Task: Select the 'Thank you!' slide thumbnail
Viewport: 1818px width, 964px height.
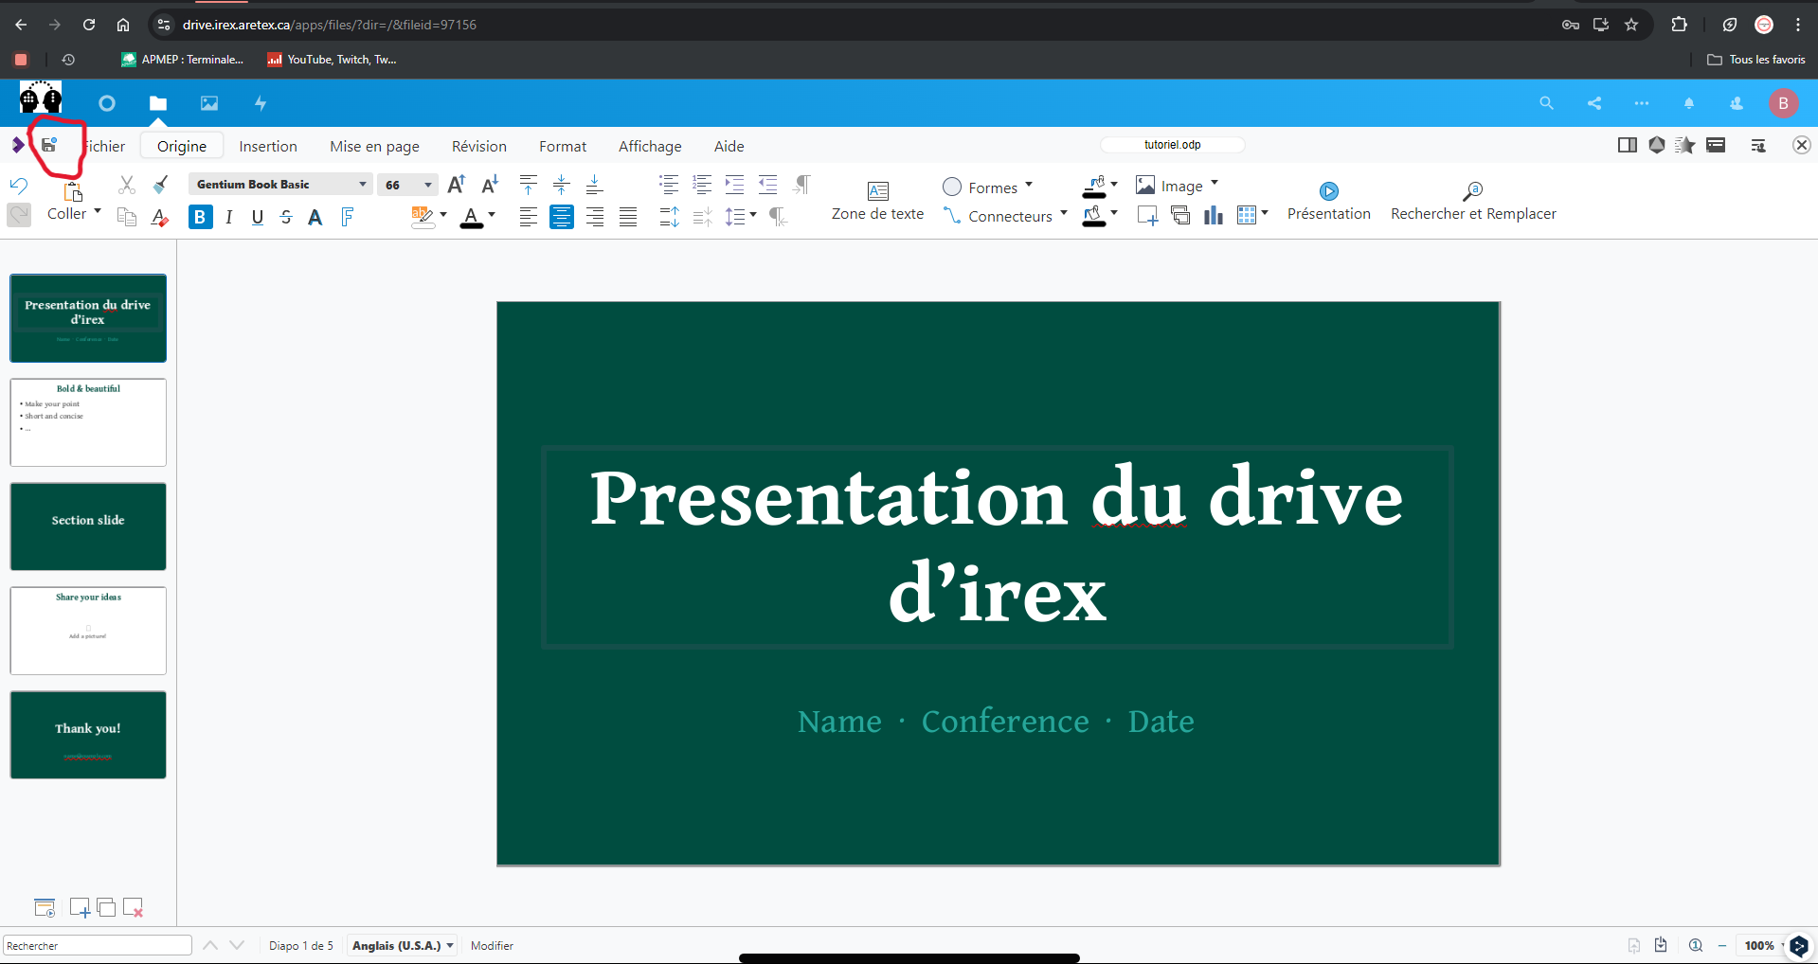Action: coord(88,735)
